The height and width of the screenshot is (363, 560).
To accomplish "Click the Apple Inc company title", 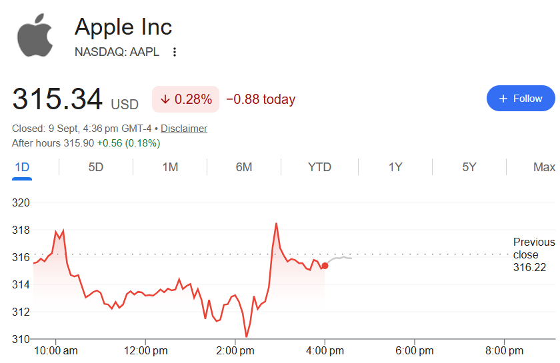I will tap(123, 27).
